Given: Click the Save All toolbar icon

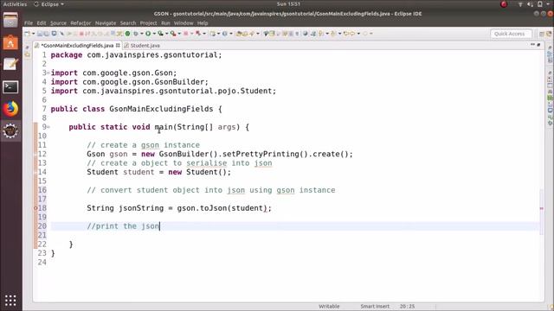Looking at the screenshot, I should click(46, 34).
